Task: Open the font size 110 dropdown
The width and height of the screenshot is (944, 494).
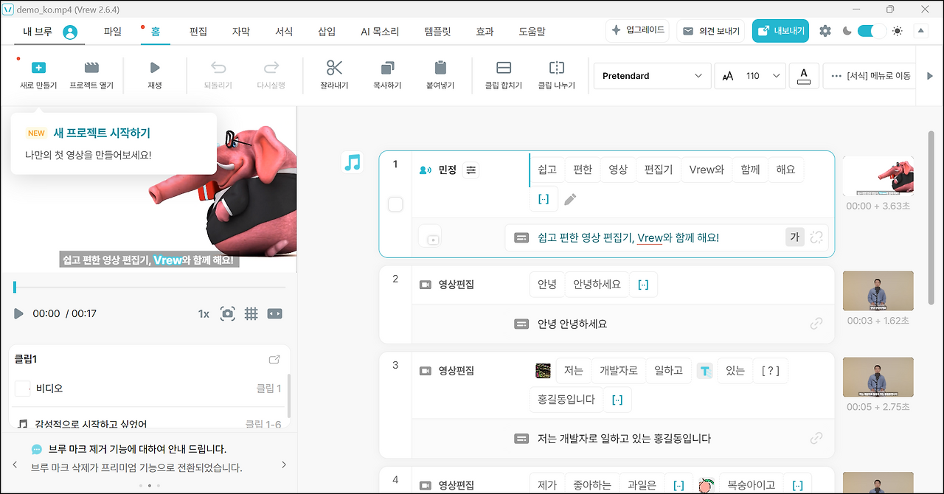Action: point(749,76)
